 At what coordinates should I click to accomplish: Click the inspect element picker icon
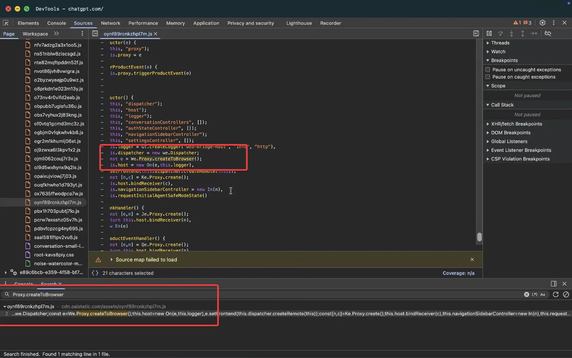click(6, 23)
